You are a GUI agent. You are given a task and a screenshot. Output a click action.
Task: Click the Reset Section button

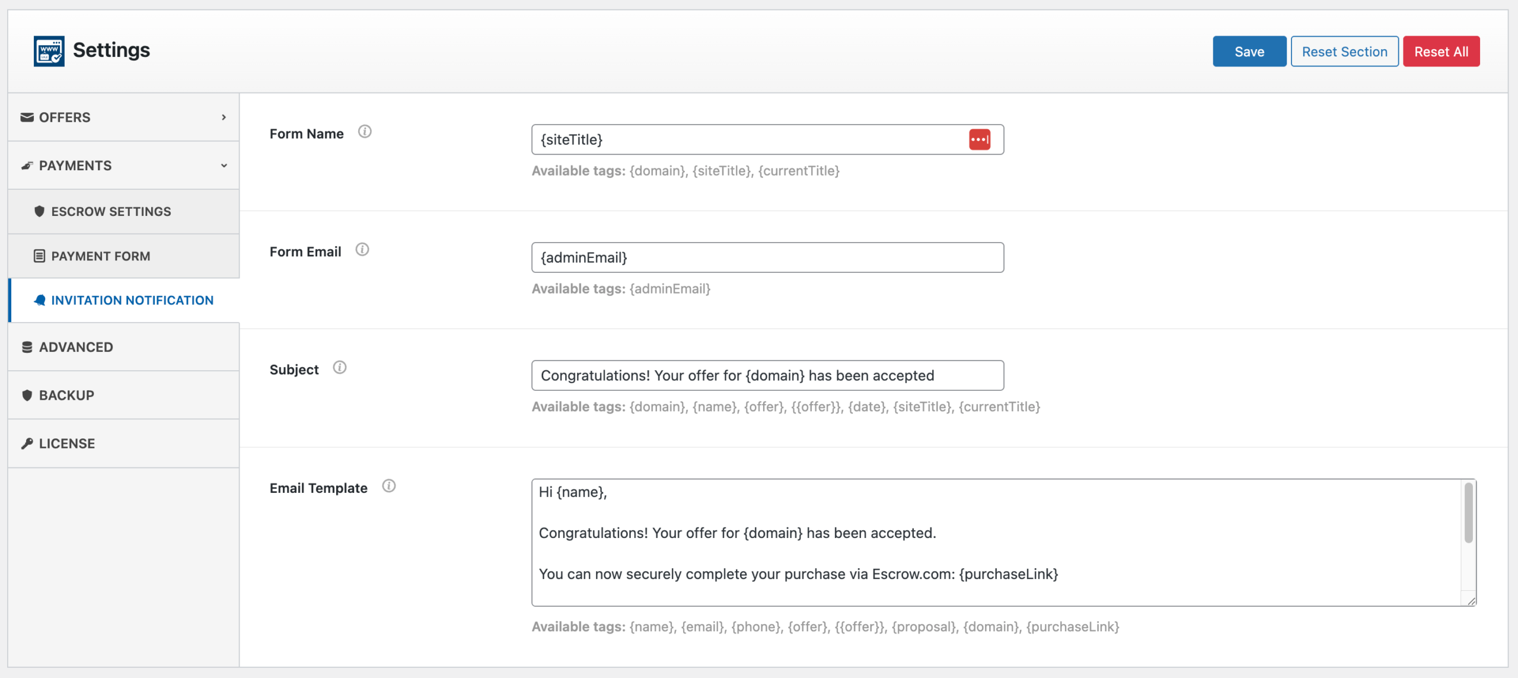pyautogui.click(x=1344, y=52)
